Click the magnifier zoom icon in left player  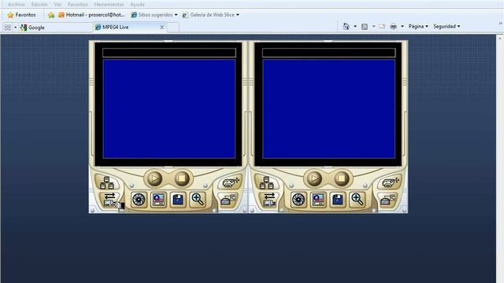(198, 200)
